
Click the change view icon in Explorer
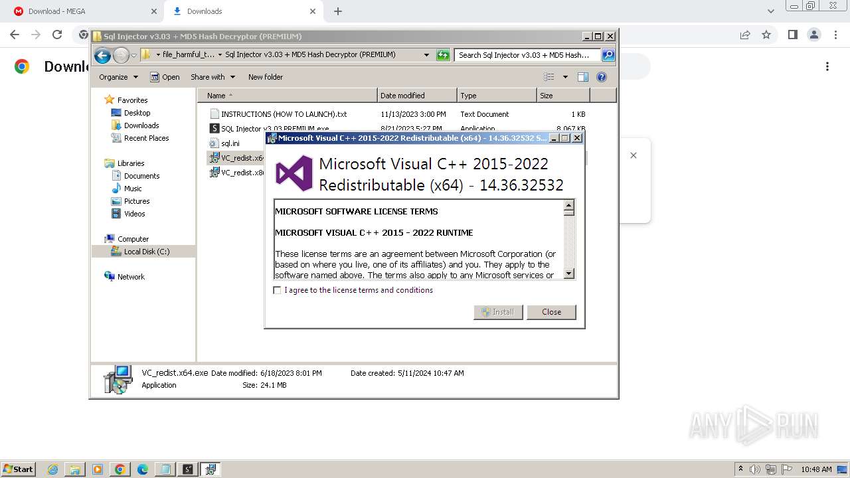point(549,77)
